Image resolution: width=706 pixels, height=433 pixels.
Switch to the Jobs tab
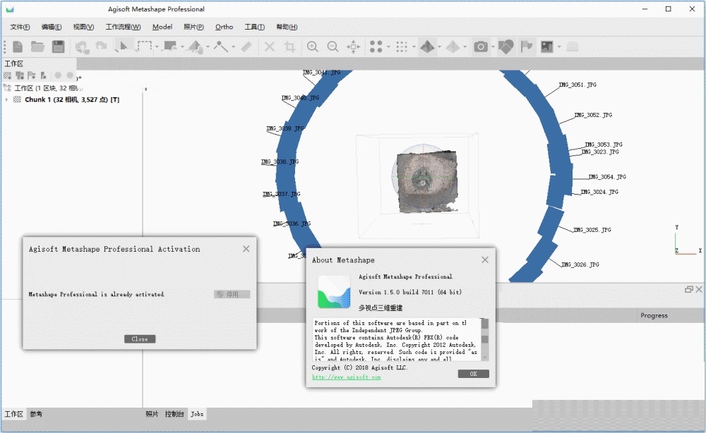click(197, 414)
